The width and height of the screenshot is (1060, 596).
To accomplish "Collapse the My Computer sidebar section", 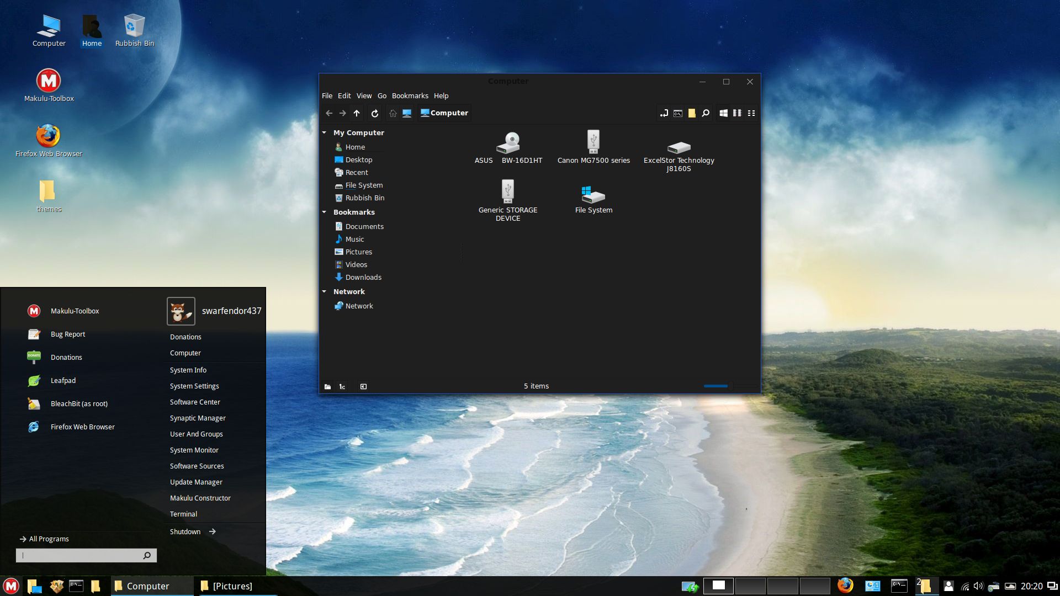I will coord(325,133).
